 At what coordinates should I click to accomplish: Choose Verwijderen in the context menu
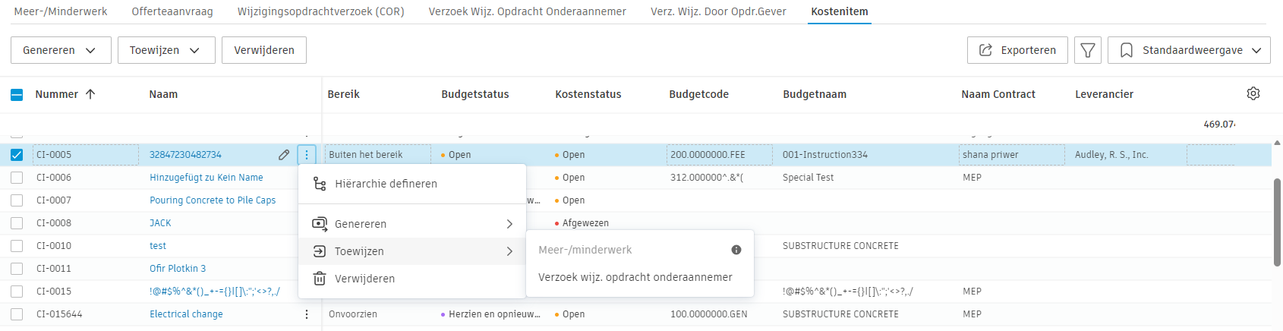tap(412, 279)
